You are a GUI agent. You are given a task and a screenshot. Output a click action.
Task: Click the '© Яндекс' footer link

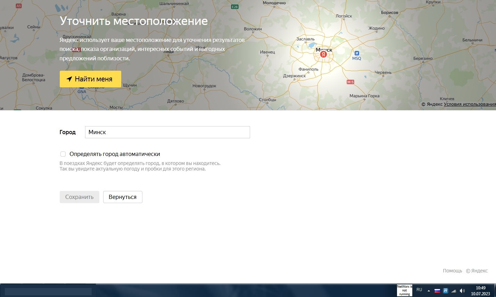(x=477, y=271)
